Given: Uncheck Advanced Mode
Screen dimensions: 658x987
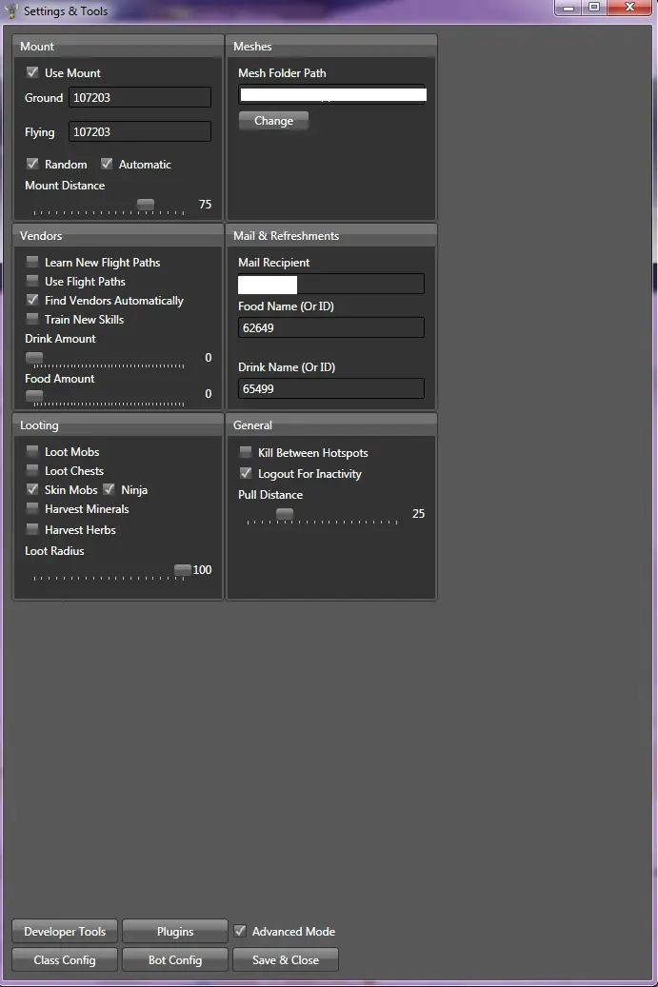Looking at the screenshot, I should (240, 930).
